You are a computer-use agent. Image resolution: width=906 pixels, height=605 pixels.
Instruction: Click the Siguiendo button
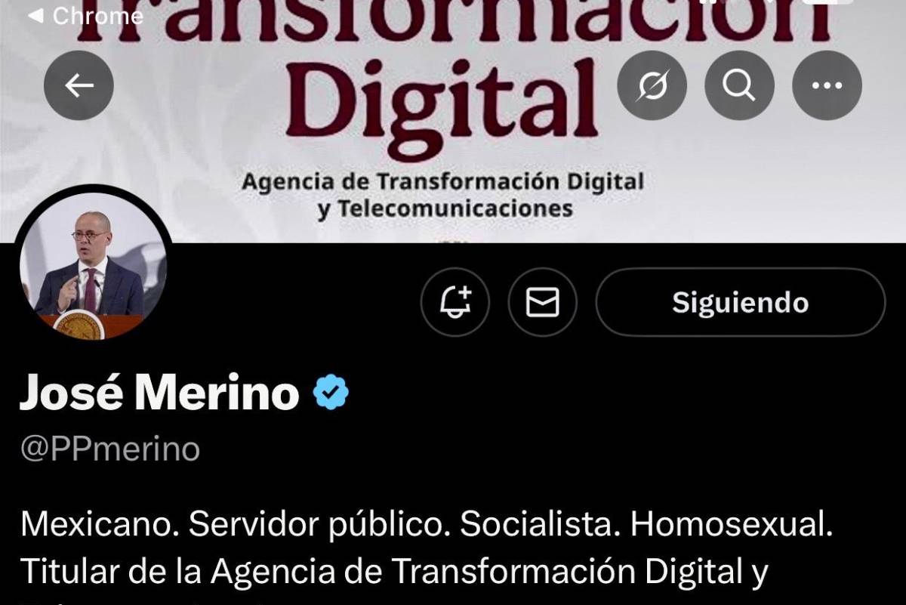[740, 302]
